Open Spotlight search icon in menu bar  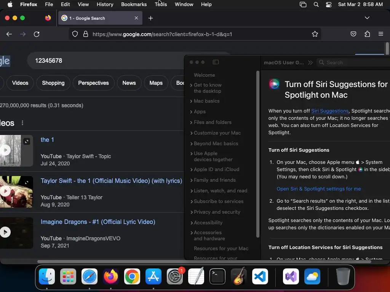tap(316, 5)
